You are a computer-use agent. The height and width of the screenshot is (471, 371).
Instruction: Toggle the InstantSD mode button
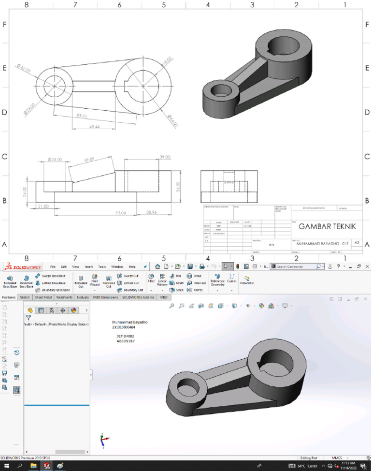point(247,280)
